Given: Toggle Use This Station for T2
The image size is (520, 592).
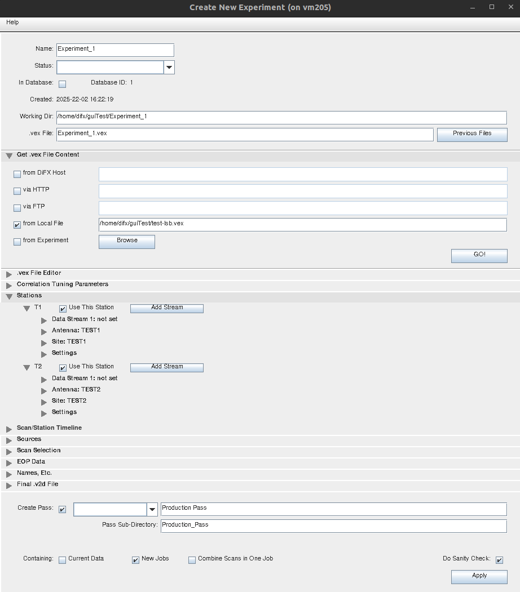Looking at the screenshot, I should pos(63,368).
